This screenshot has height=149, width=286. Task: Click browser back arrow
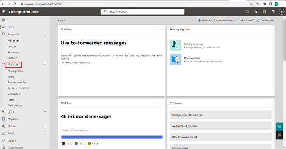click(3, 4)
